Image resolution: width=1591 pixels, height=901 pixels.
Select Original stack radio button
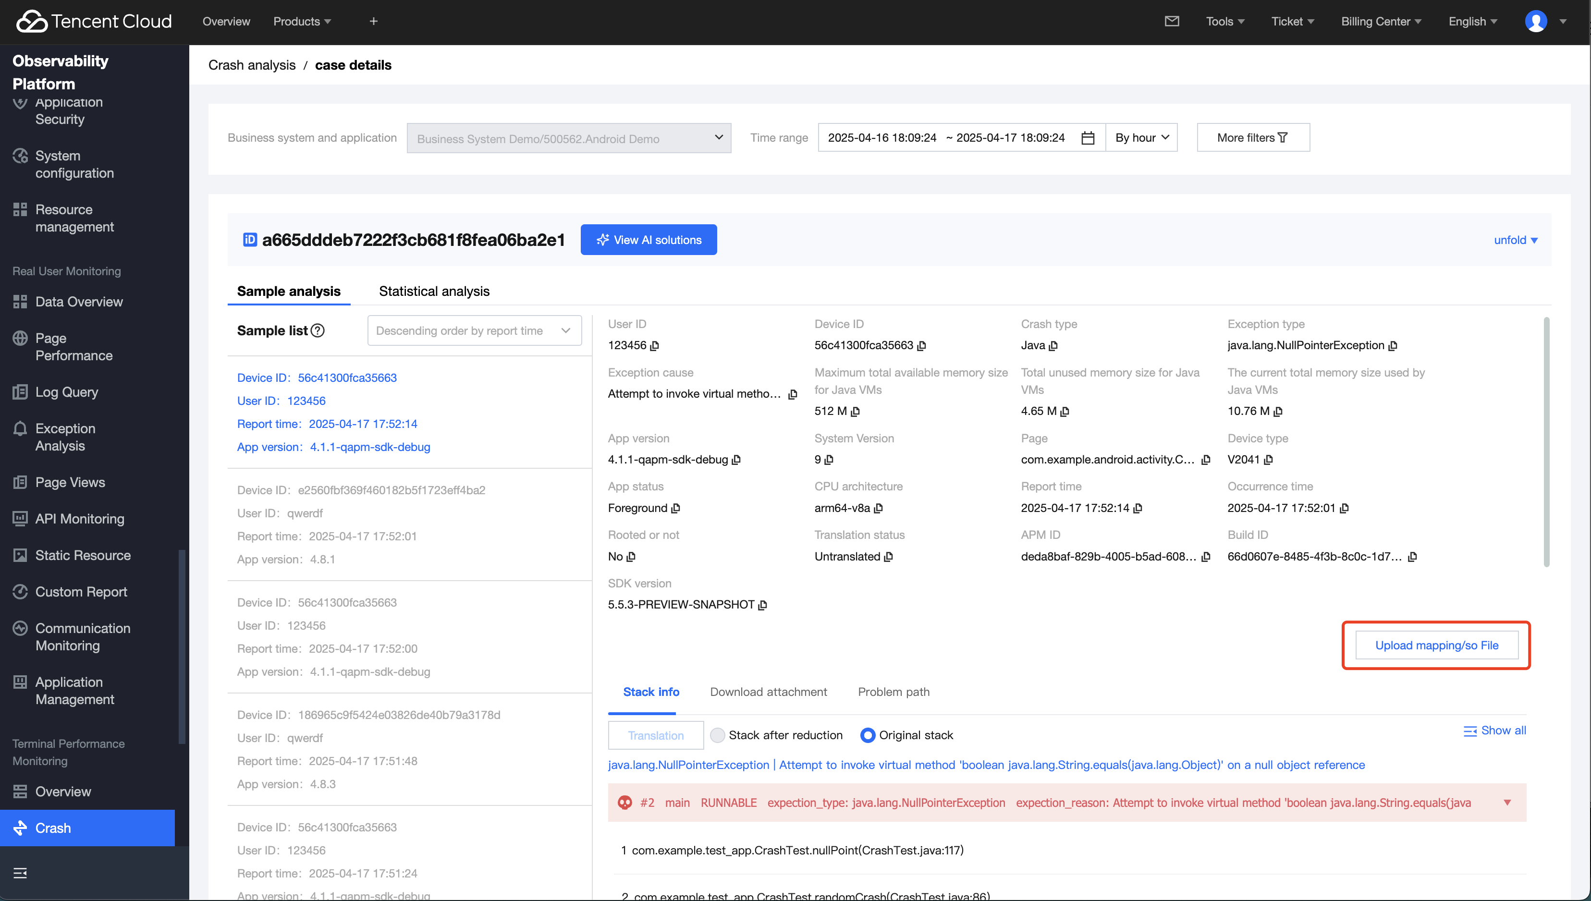pos(868,735)
